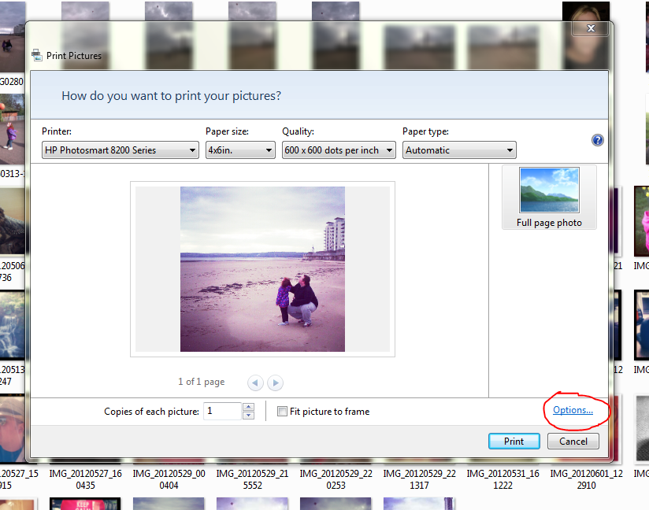Click the blue help question mark icon
The height and width of the screenshot is (510, 649).
(597, 140)
